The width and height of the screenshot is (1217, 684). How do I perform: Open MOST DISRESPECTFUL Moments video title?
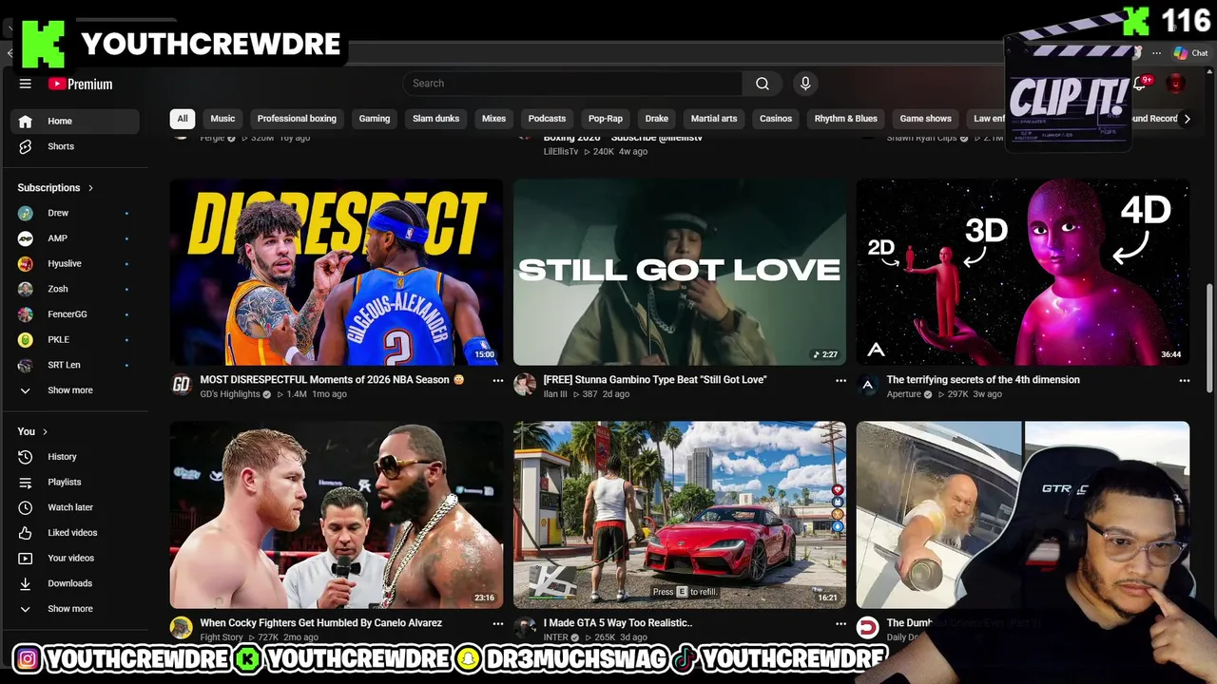[x=332, y=380]
